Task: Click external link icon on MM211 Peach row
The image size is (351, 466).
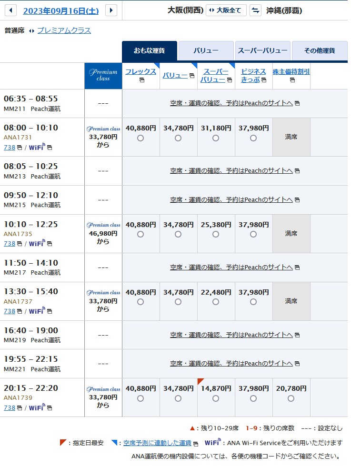Action: (297, 103)
